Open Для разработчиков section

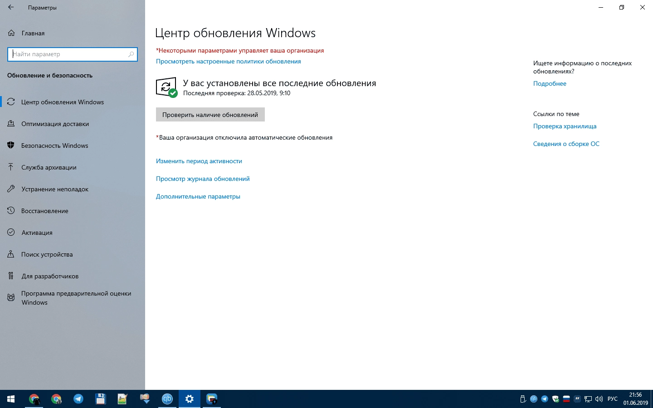tap(73, 276)
